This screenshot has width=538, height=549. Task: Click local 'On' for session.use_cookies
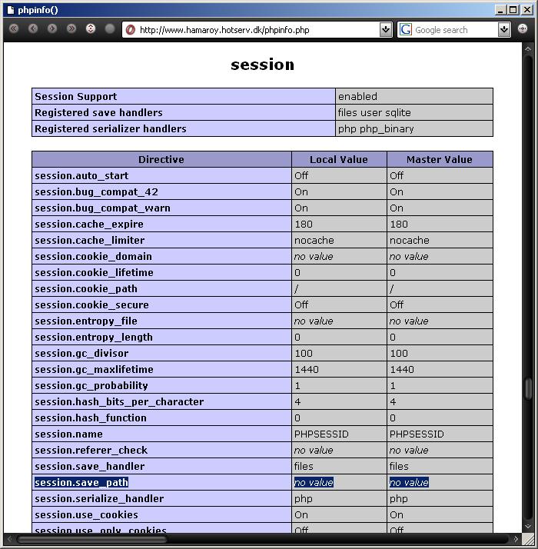[301, 514]
